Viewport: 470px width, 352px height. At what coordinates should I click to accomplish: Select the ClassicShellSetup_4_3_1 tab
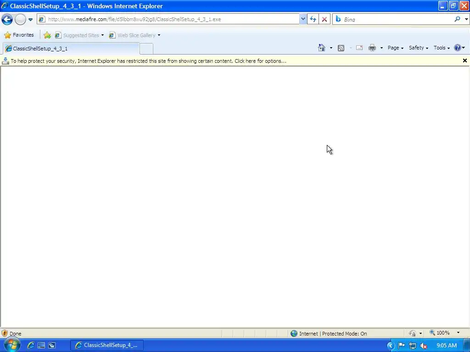pos(71,49)
